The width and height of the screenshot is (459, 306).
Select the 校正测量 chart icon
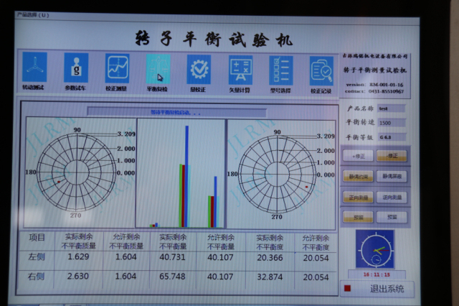point(117,68)
